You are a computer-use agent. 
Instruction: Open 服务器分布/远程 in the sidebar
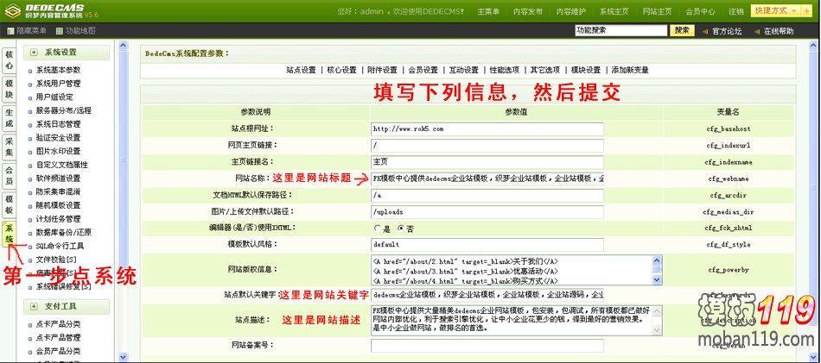tap(63, 110)
